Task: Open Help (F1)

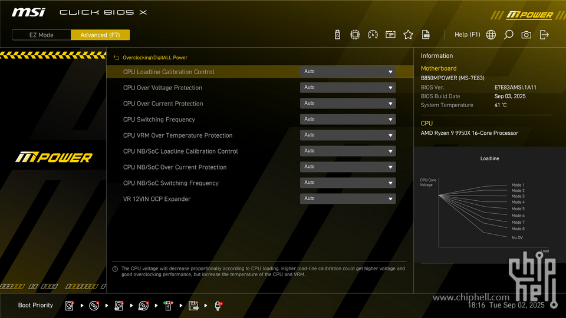Action: (467, 35)
